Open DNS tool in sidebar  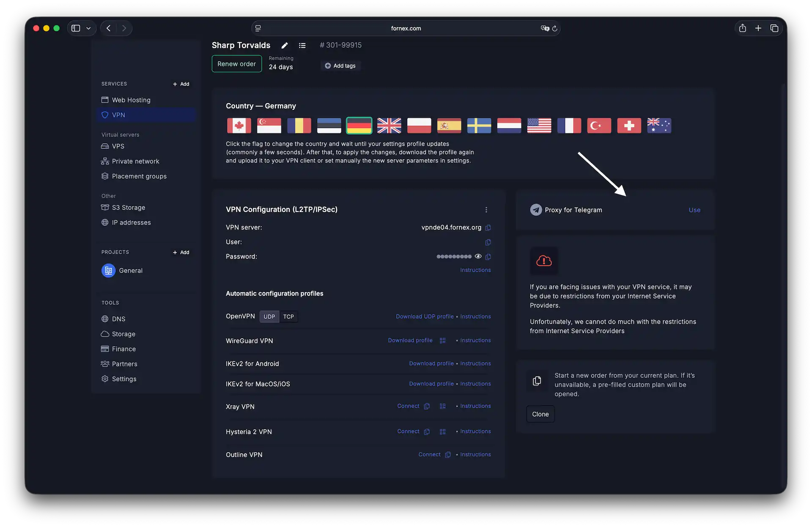[146, 319]
